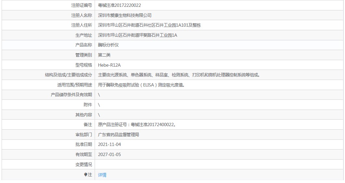
Task: Select expiry date 2027-01-05
Action: (109, 155)
